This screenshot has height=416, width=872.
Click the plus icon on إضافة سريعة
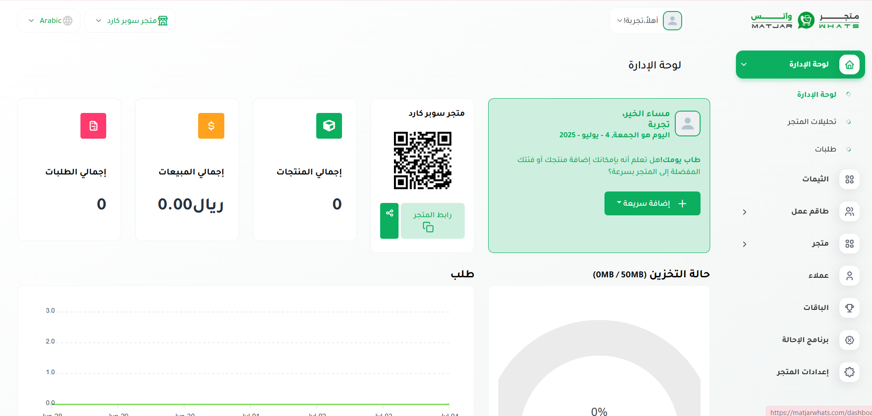click(x=683, y=203)
